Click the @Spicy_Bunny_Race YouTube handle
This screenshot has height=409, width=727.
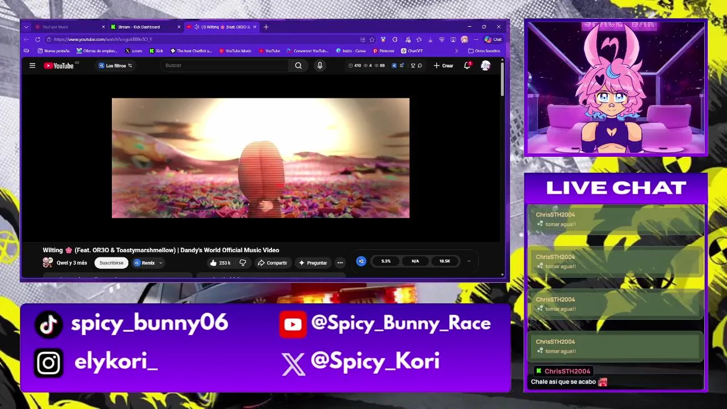401,323
